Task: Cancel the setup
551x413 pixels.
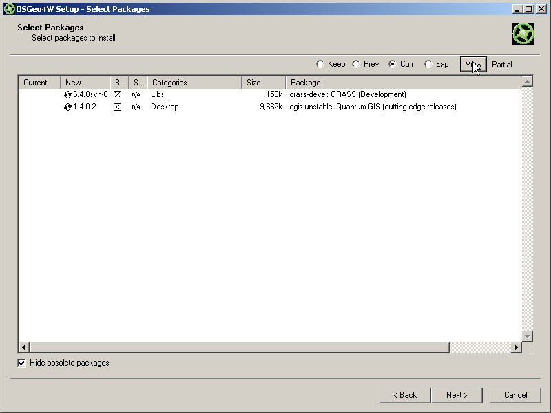Action: point(515,395)
